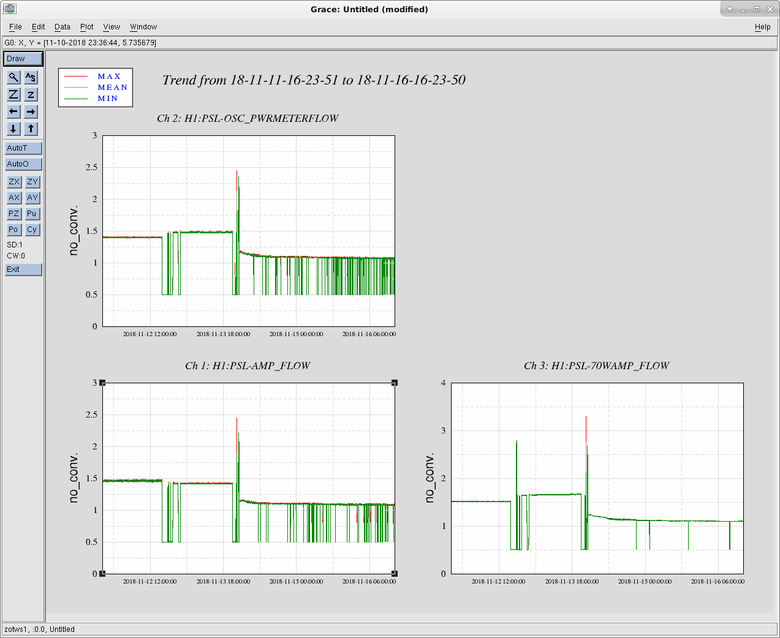Open the Help menu

pos(763,27)
